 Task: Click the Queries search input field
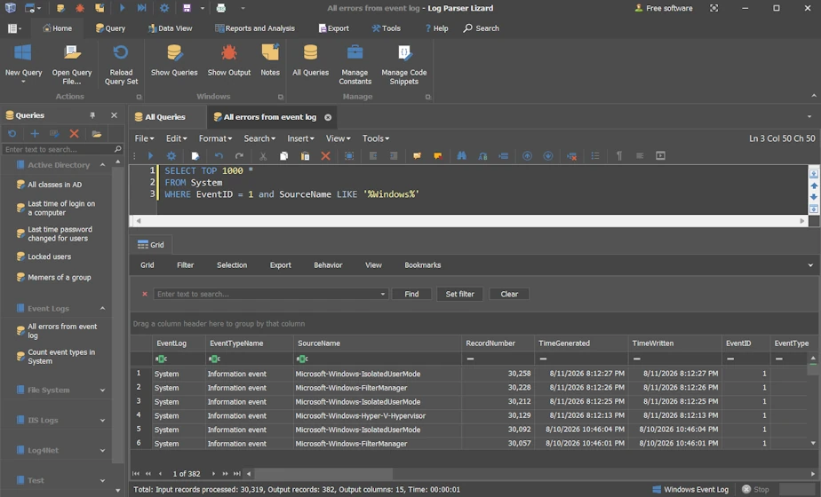59,150
